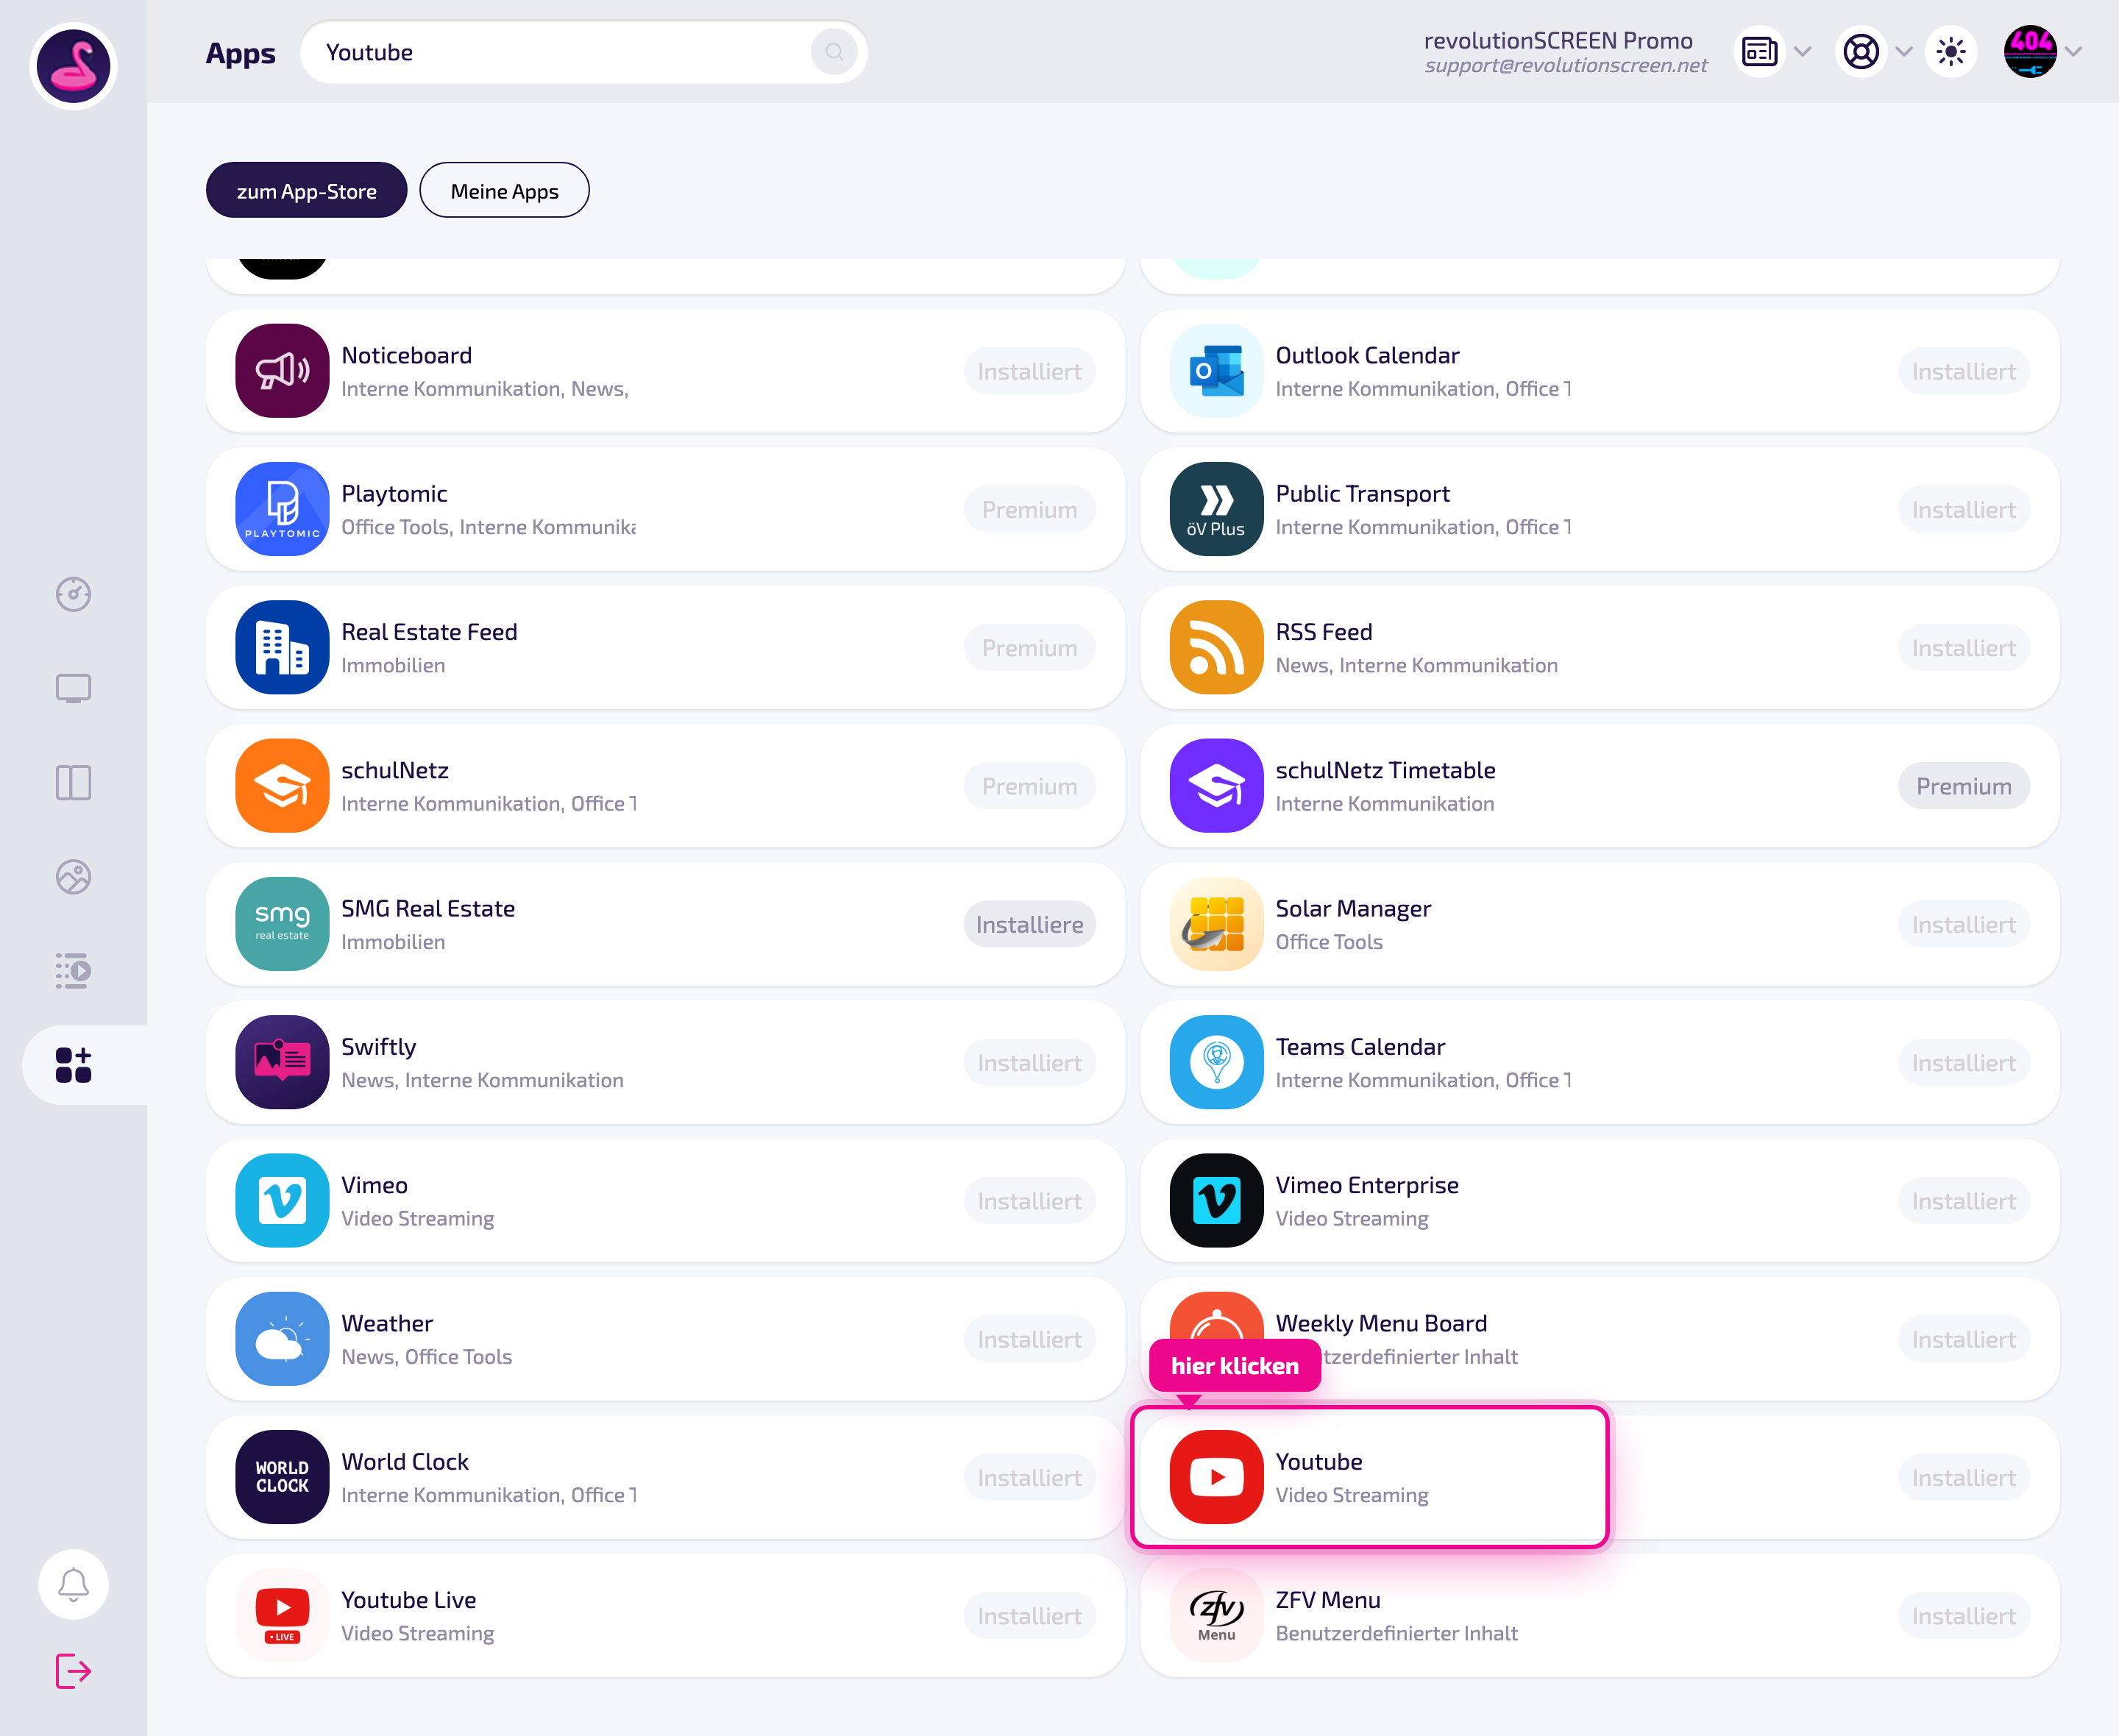Open the screens monitor icon in sidebar

(x=73, y=688)
